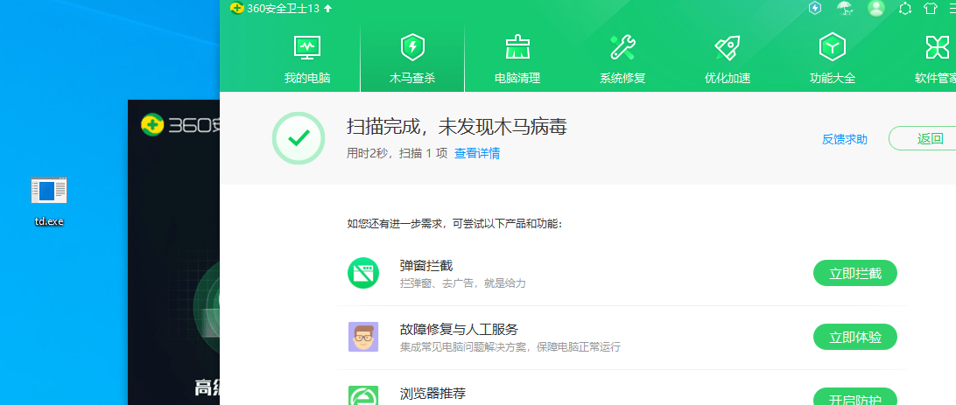Open 功能大全 feature collection

[x=833, y=59]
